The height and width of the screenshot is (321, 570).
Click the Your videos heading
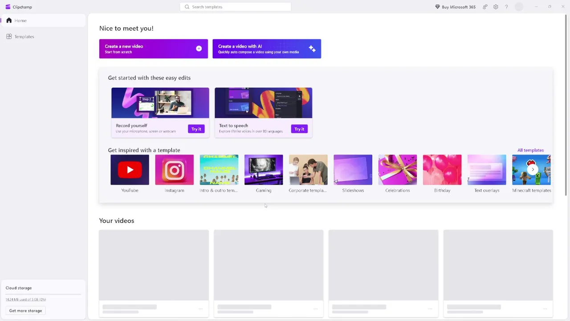pos(117,221)
